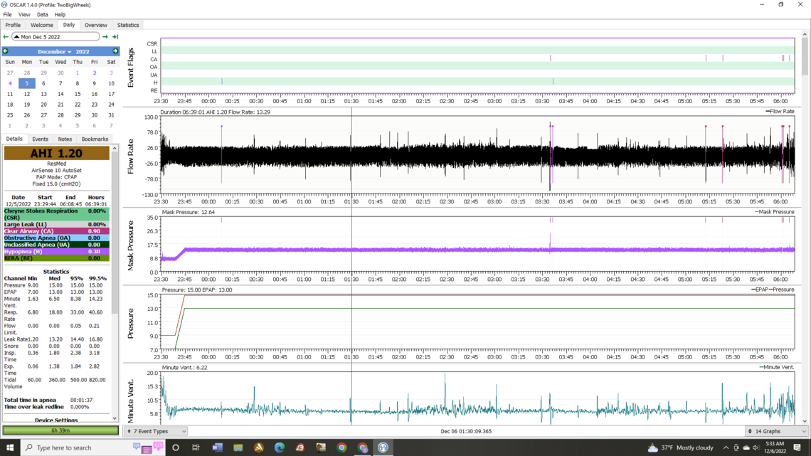The height and width of the screenshot is (456, 811).
Task: Select the year 2022 in calendar header
Action: [x=83, y=52]
